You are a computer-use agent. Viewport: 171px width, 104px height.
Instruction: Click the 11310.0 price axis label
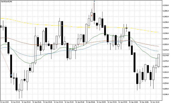coord(166,5)
